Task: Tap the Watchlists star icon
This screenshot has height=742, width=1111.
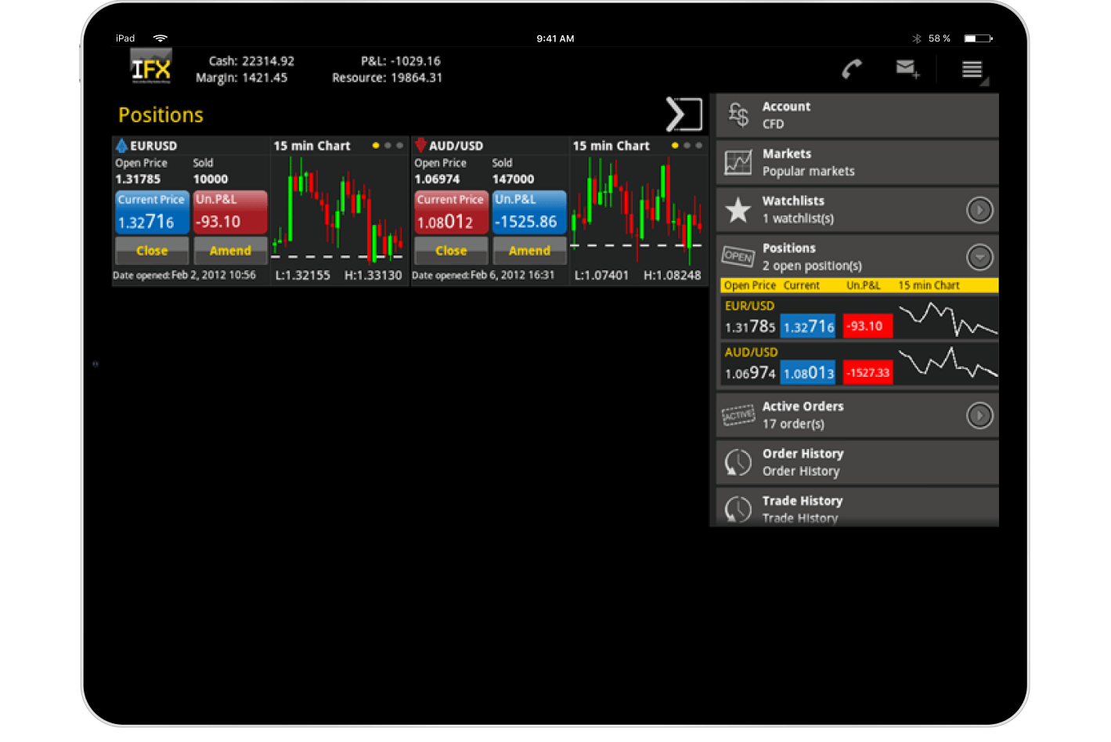Action: (x=737, y=209)
